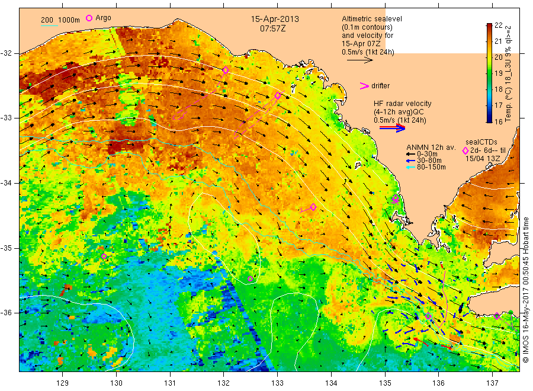
Task: Select the seal CTD diamond near 133.7°E, -34.4
Action: click(313, 207)
